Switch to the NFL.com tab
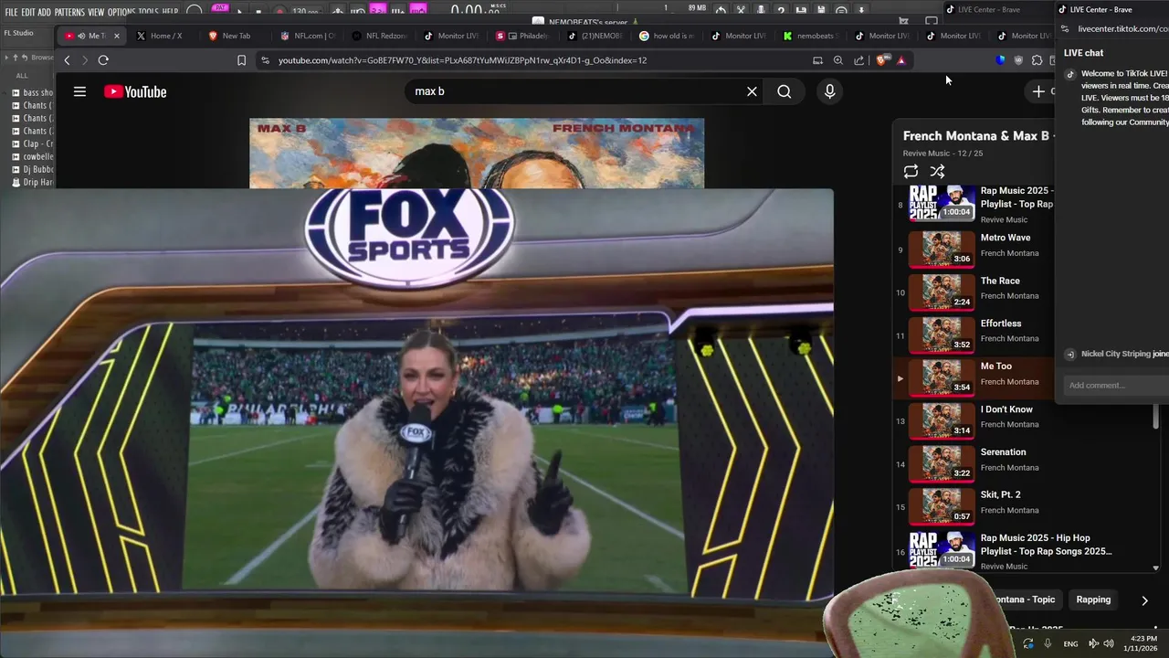The image size is (1169, 658). click(x=308, y=36)
